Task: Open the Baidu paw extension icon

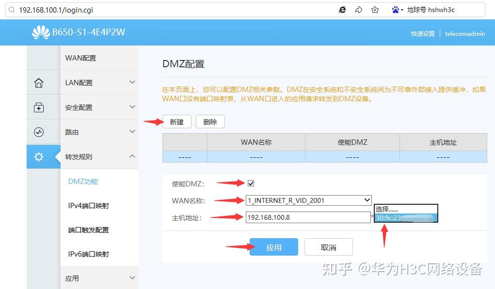Action: (395, 10)
